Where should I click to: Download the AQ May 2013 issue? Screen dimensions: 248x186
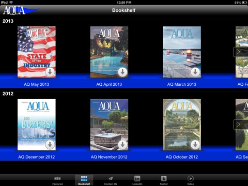[x=50, y=72]
